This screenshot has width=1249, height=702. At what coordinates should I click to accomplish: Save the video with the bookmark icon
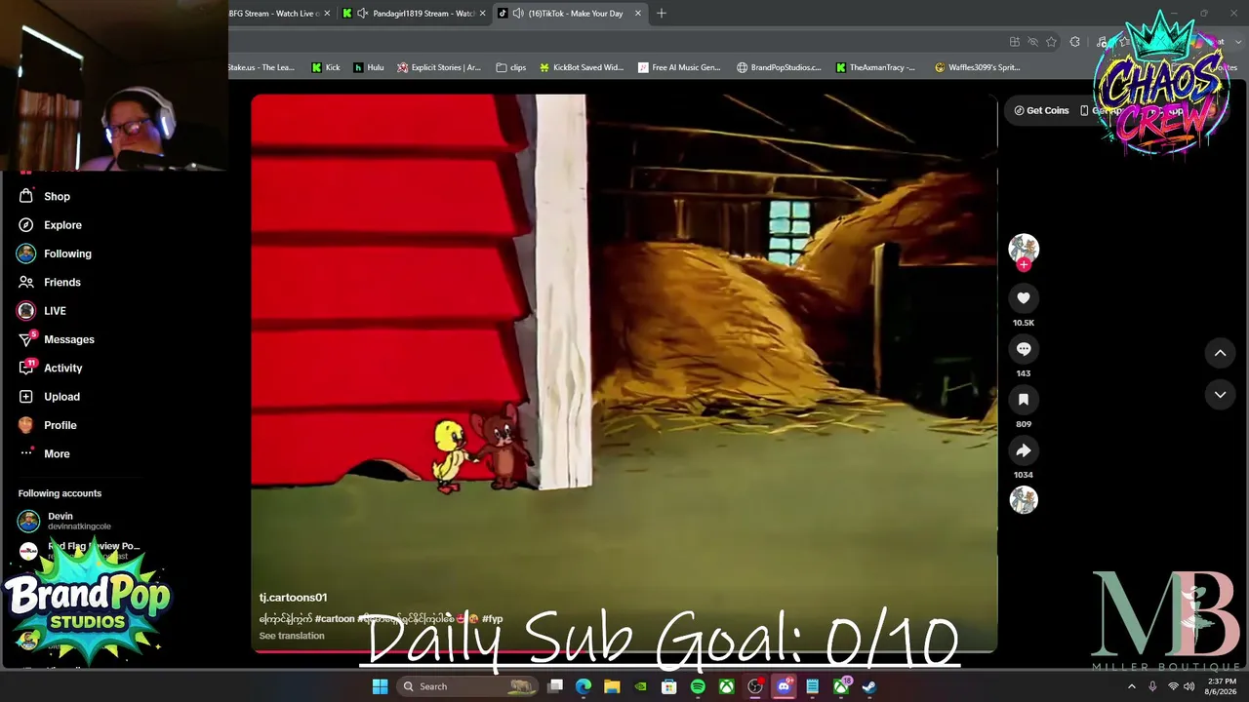[1023, 400]
